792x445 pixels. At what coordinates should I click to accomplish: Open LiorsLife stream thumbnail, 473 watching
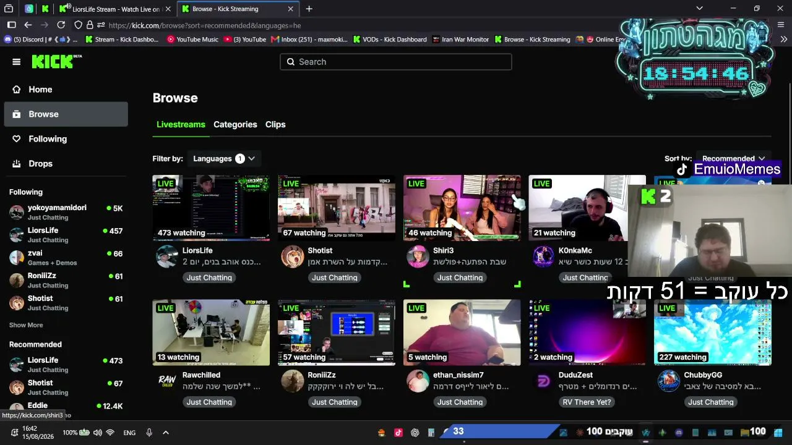point(211,208)
